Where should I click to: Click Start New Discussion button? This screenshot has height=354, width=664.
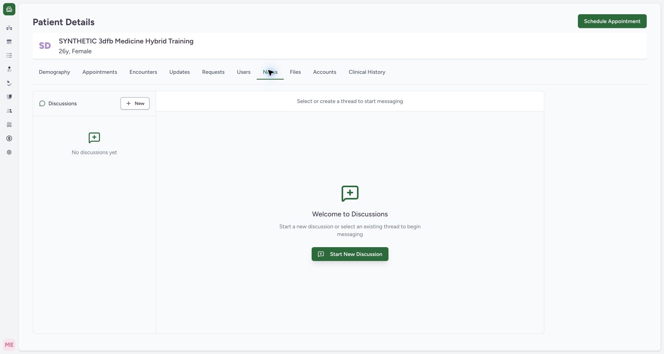point(350,254)
